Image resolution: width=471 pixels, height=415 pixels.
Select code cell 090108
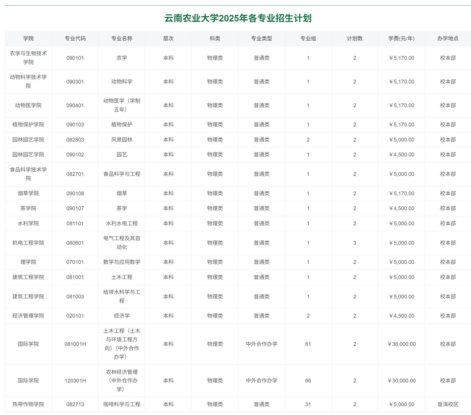click(75, 193)
